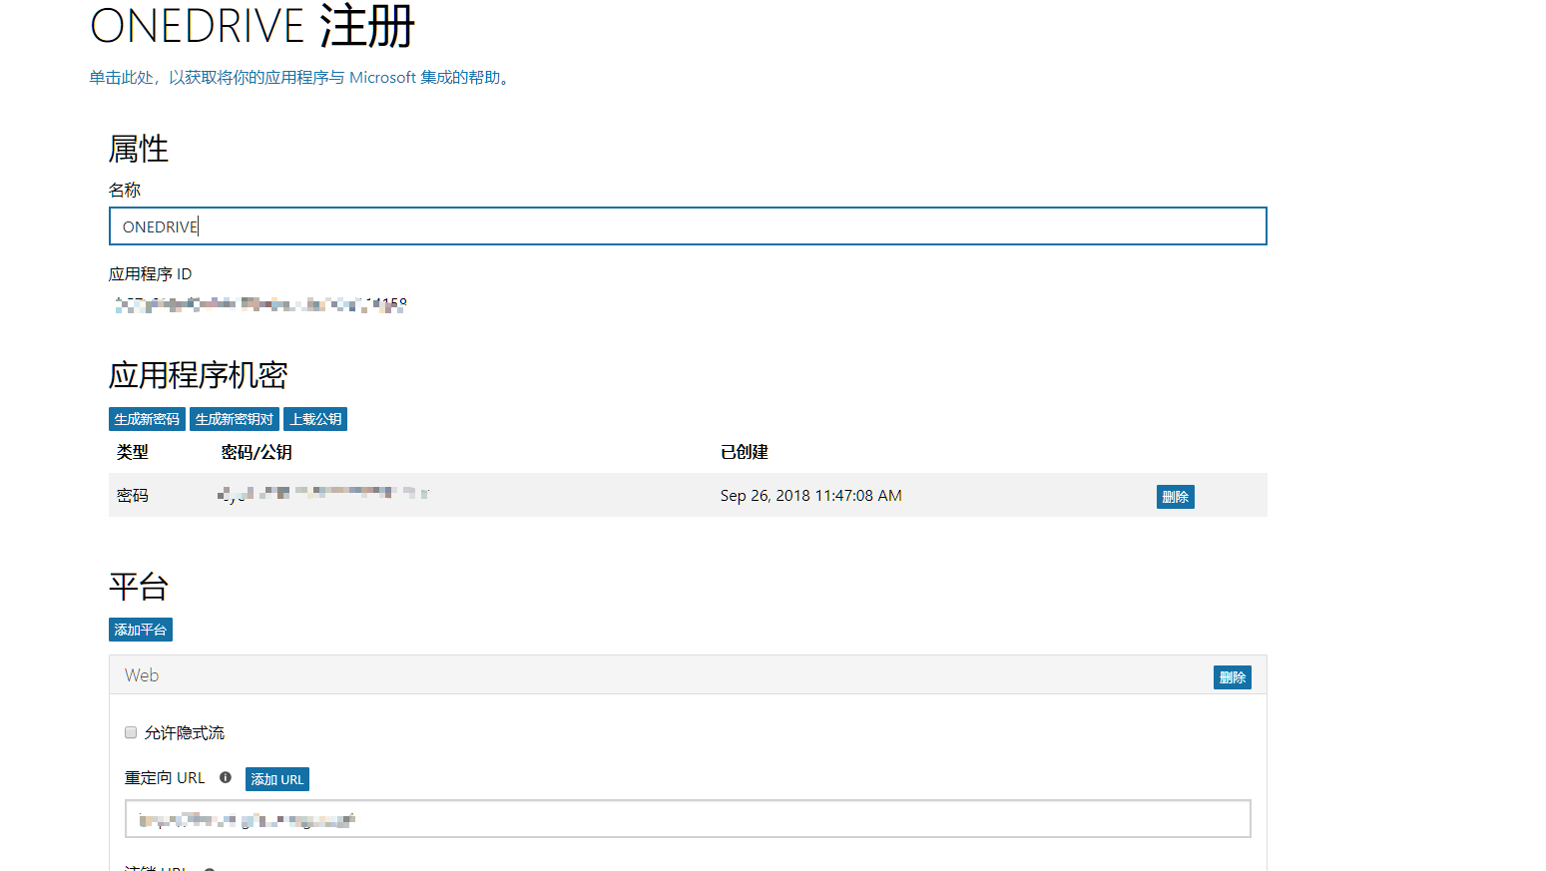Click the blurred password value in the table

323,494
